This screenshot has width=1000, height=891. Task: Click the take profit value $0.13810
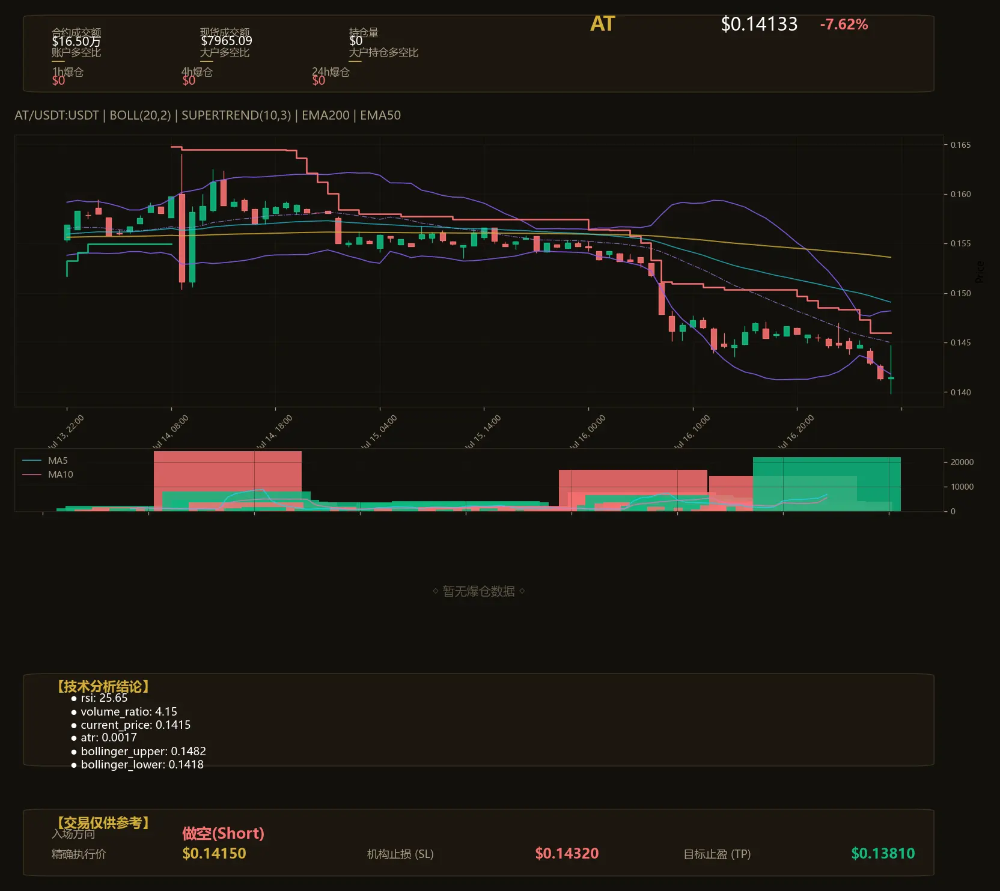(x=883, y=854)
